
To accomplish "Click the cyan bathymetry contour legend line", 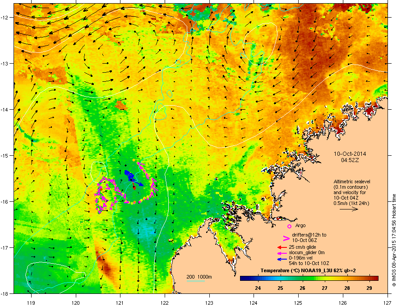I will click(x=195, y=281).
